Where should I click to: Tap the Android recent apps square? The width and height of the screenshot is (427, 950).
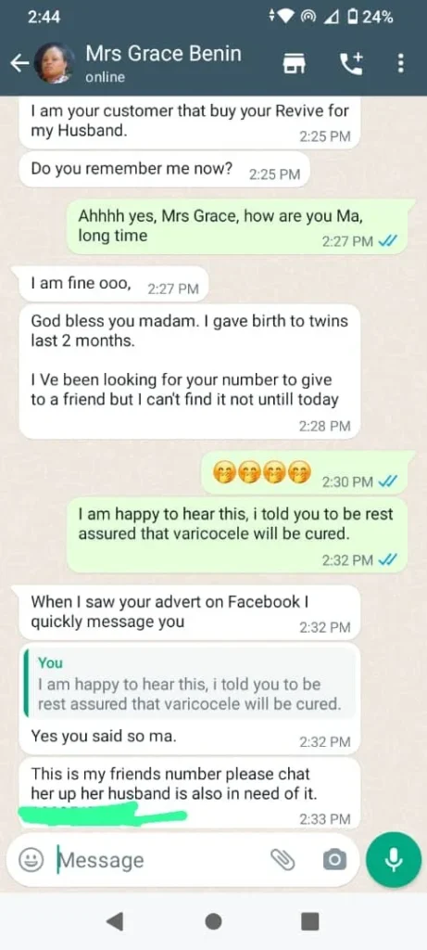point(310,921)
